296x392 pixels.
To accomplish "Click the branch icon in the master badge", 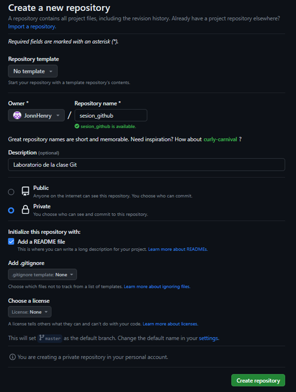I will (x=41, y=338).
